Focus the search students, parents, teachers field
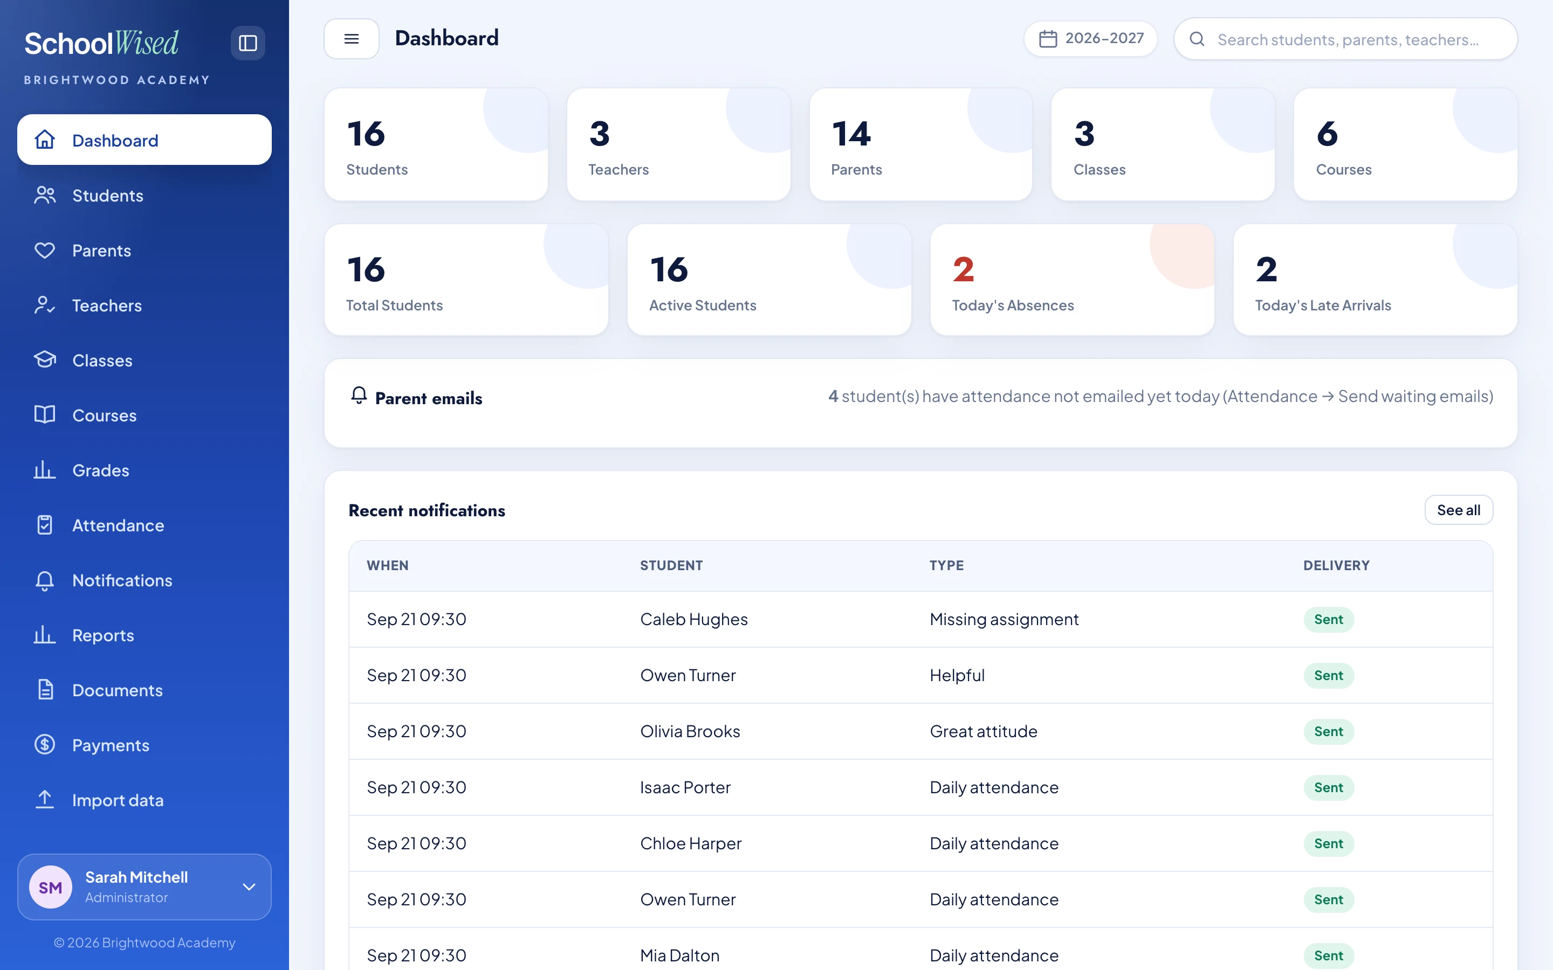The image size is (1553, 970). [x=1346, y=39]
